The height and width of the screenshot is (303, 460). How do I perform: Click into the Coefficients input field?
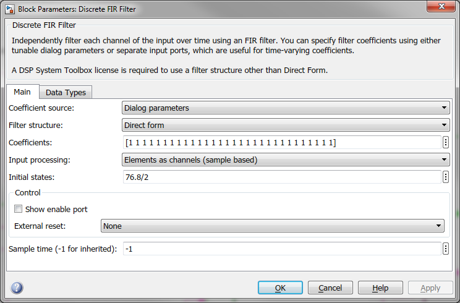(281, 142)
